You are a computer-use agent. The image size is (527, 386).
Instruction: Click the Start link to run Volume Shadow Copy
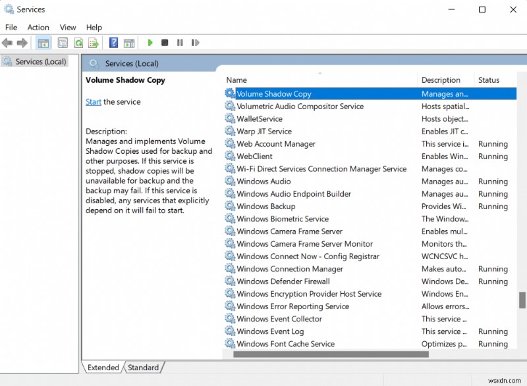point(92,102)
